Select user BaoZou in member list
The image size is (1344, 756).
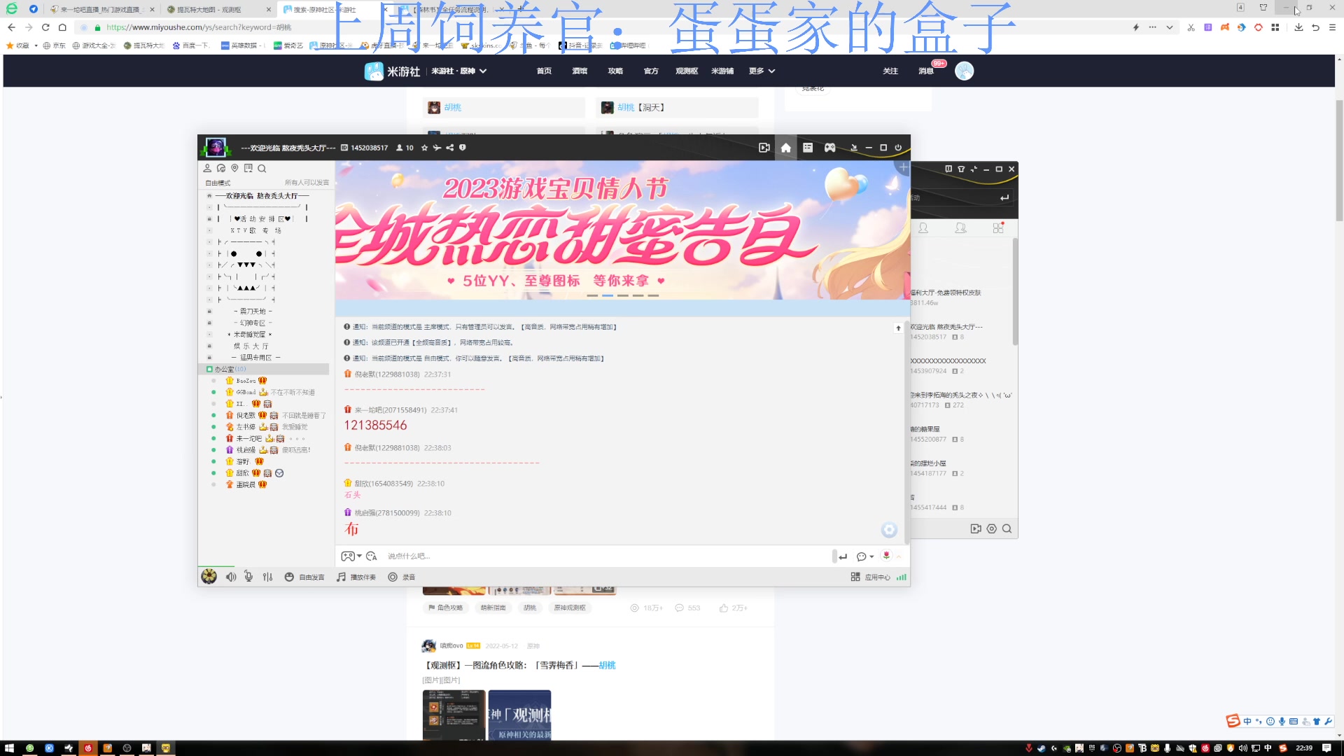(246, 381)
